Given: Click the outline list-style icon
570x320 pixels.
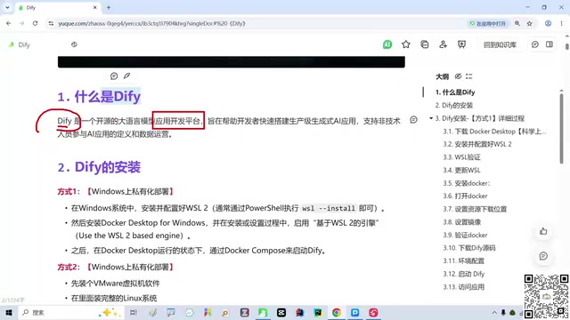Looking at the screenshot, I should 469,76.
